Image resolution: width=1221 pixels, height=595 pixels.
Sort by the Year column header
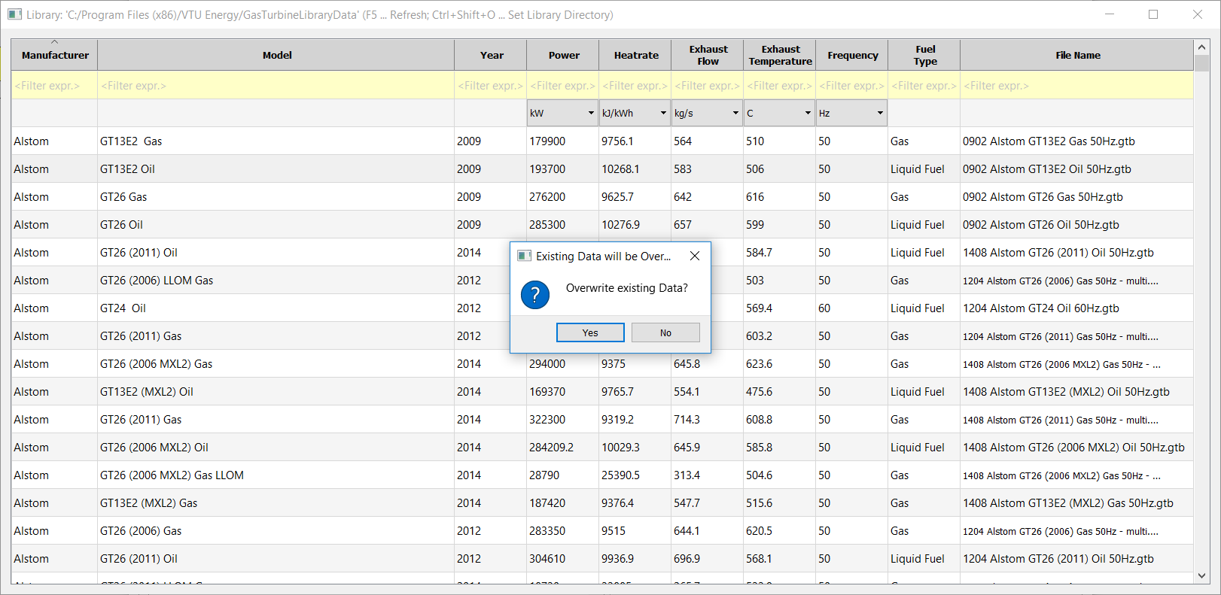[x=491, y=55]
